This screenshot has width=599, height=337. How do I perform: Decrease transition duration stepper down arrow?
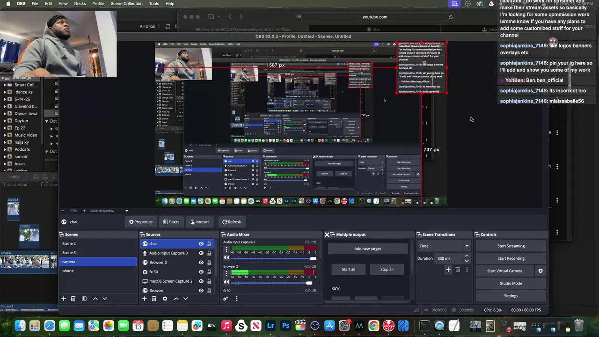[467, 261]
